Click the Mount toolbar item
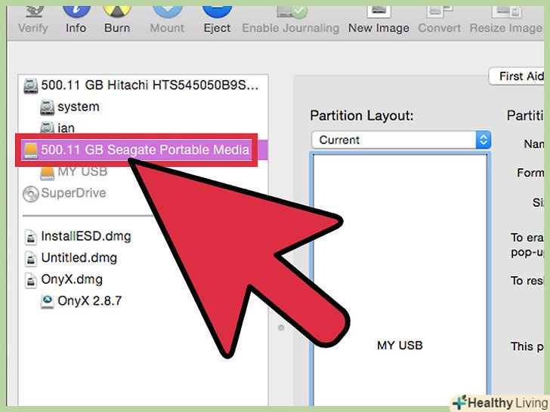The height and width of the screenshot is (412, 550). (x=167, y=21)
